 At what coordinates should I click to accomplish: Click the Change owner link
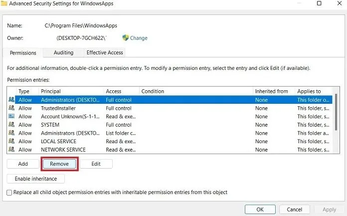coord(139,38)
